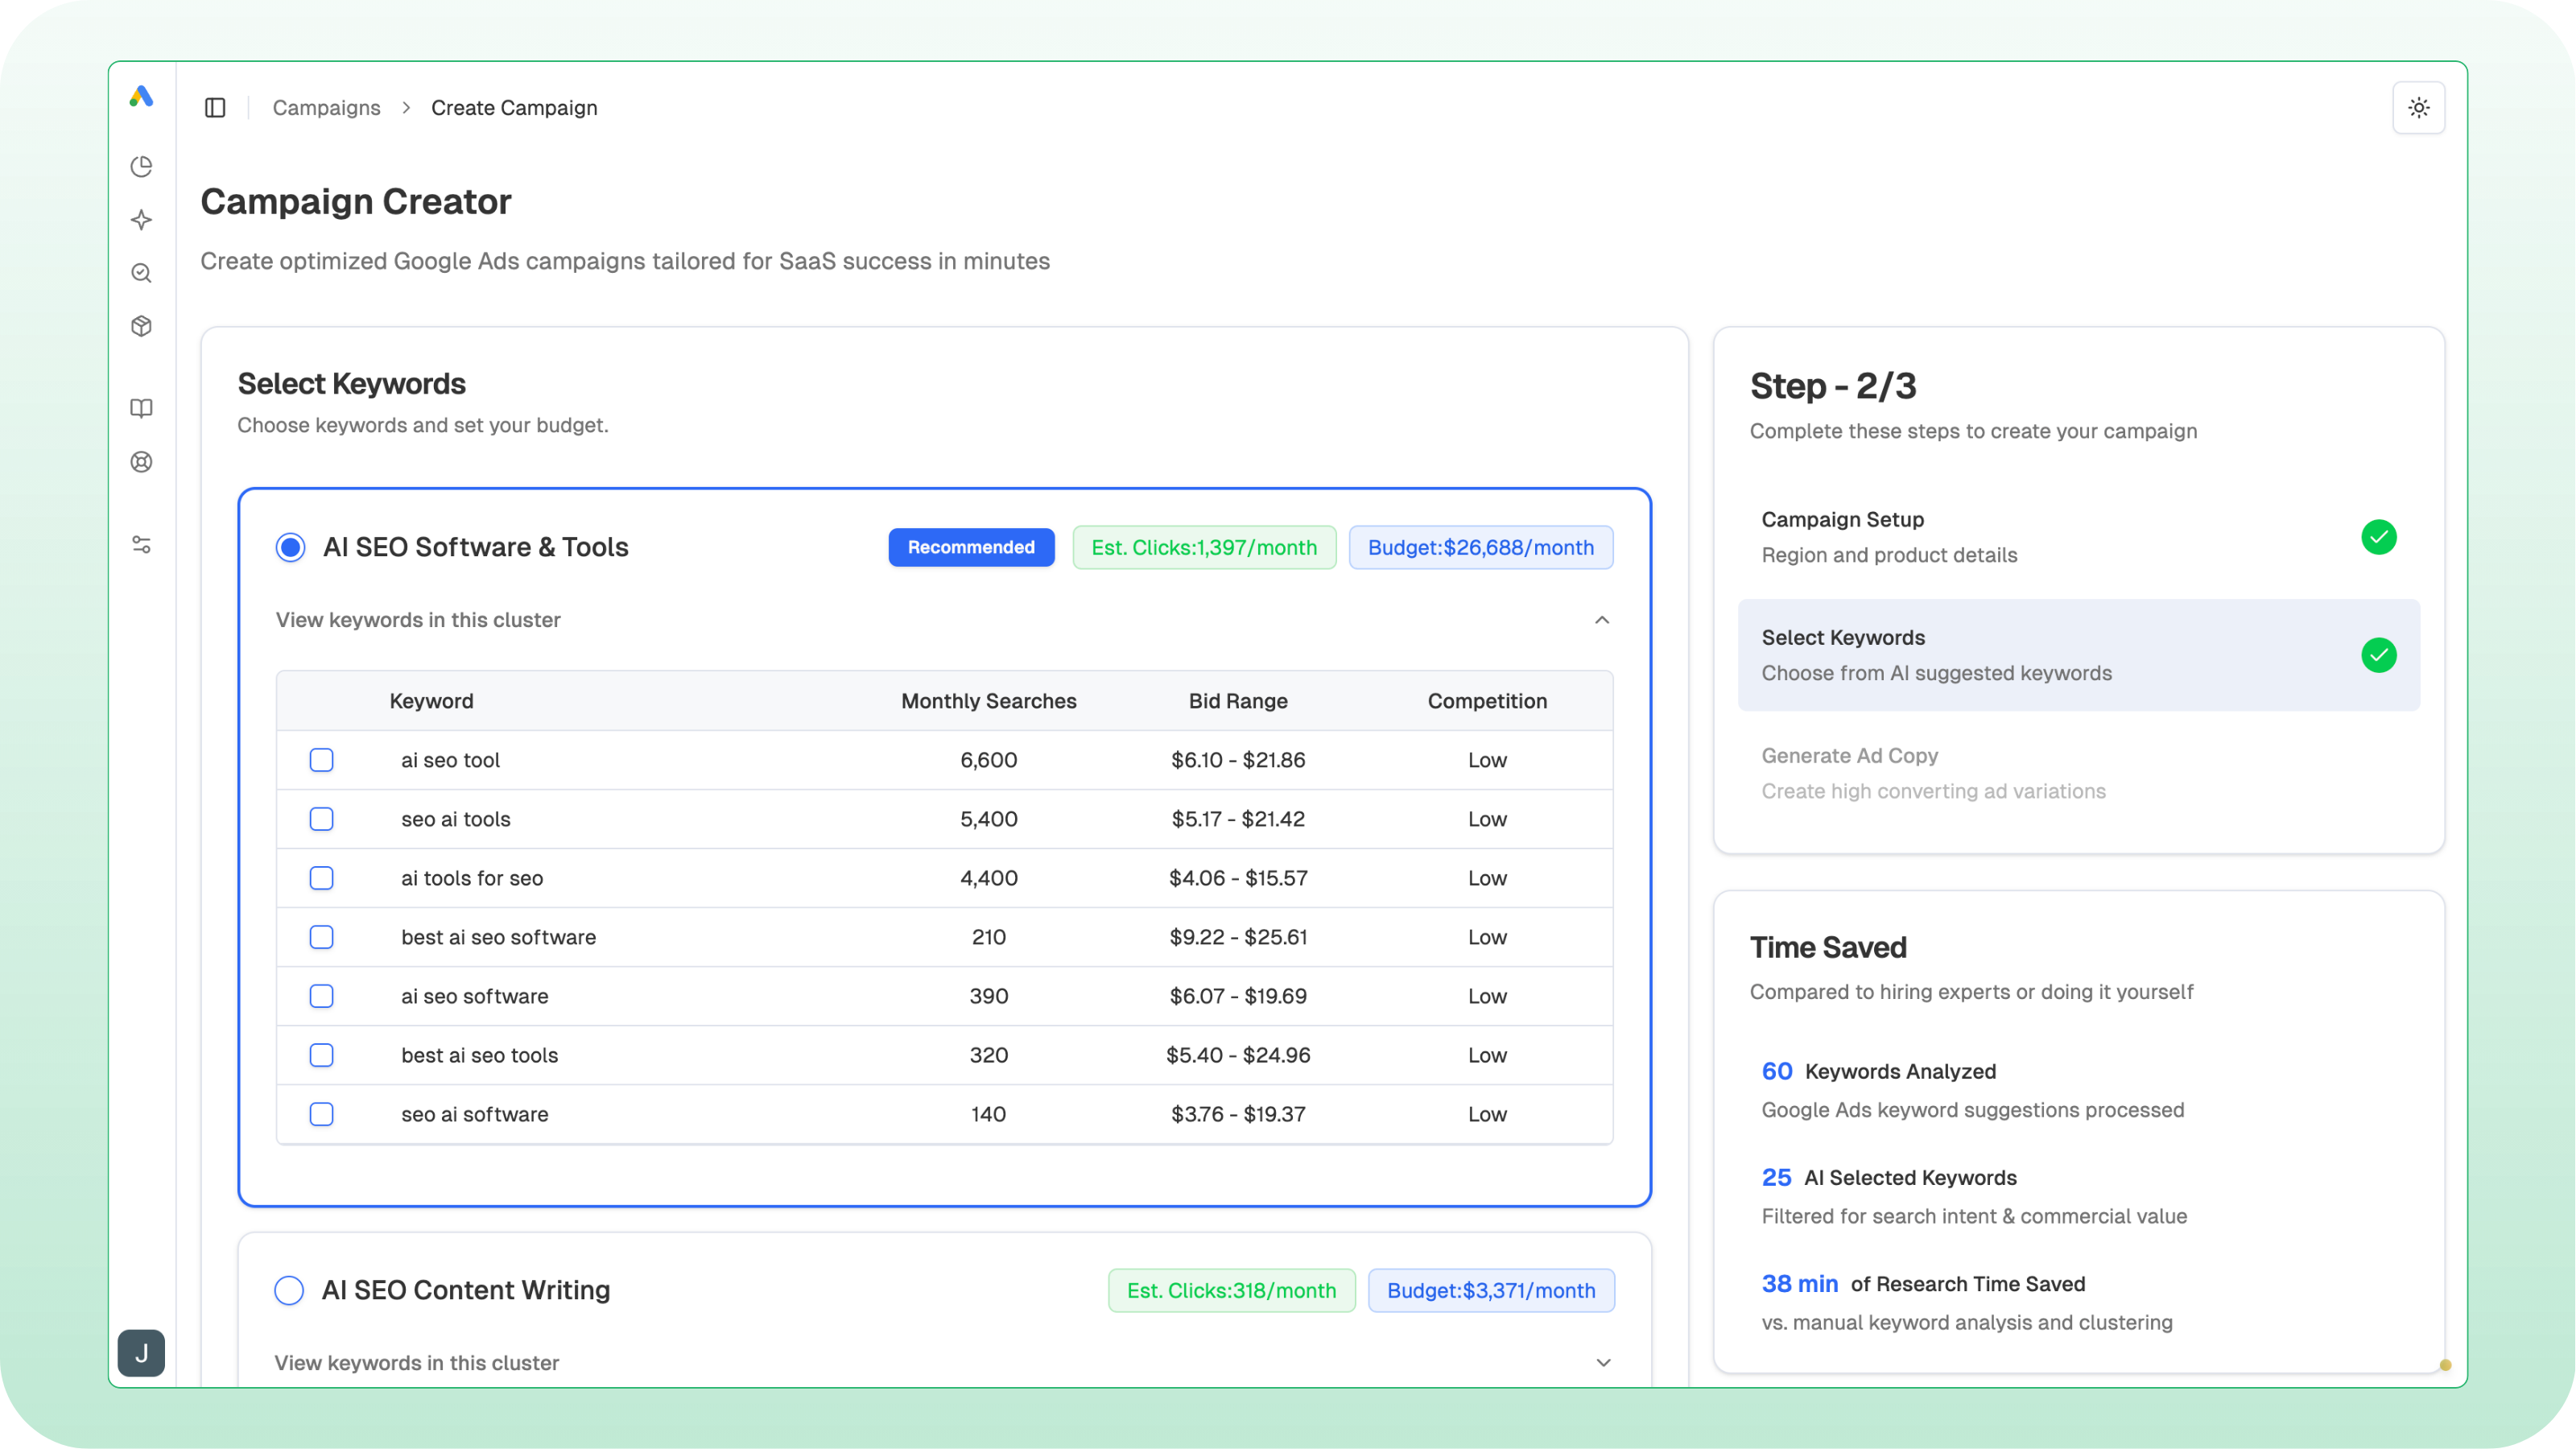The height and width of the screenshot is (1449, 2576).
Task: Go to Campaigns breadcrumb
Action: [x=326, y=108]
